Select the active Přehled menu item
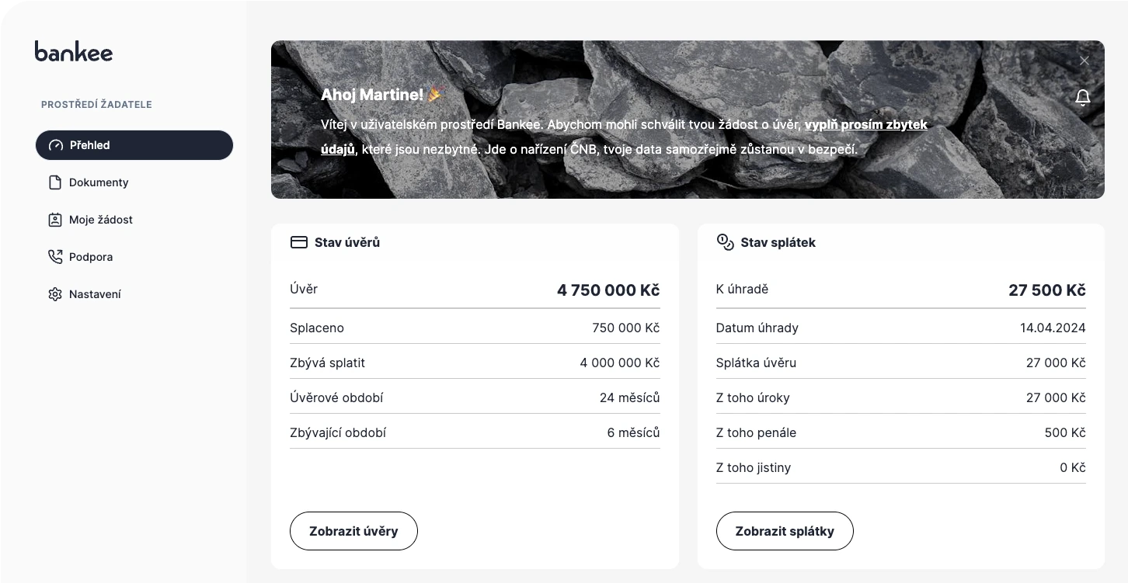 pyautogui.click(x=134, y=145)
